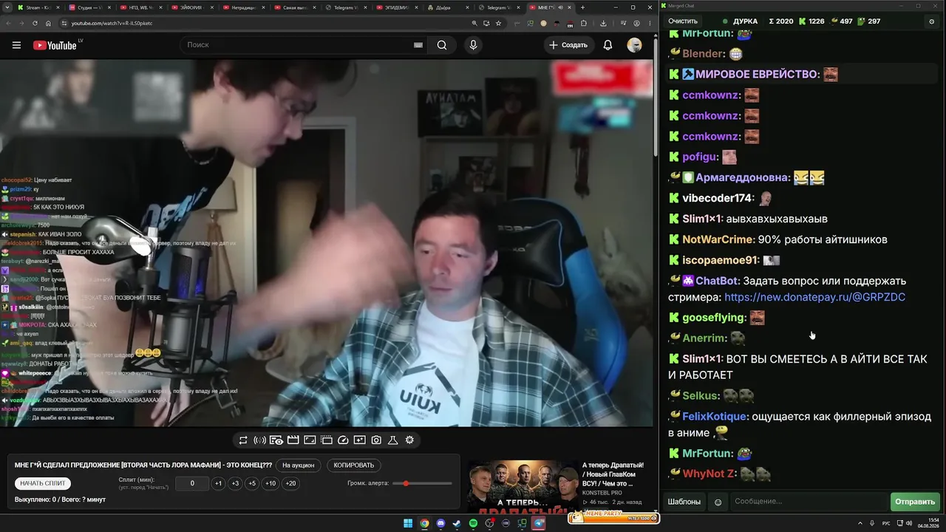This screenshot has height=532, width=946.
Task: Click the Kick viewer count 1226
Action: point(811,21)
